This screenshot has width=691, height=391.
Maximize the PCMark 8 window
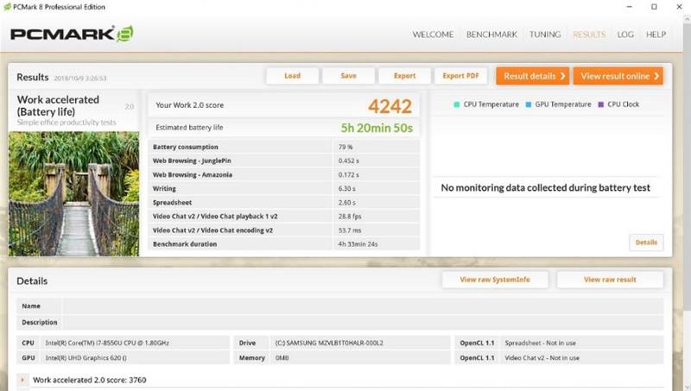[x=654, y=7]
